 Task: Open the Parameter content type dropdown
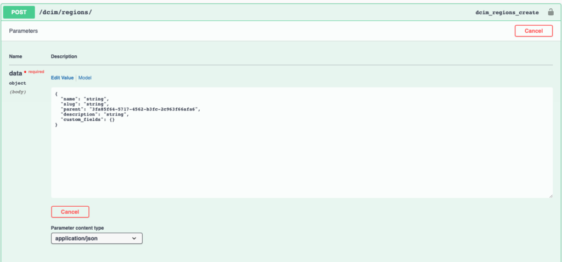[97, 238]
